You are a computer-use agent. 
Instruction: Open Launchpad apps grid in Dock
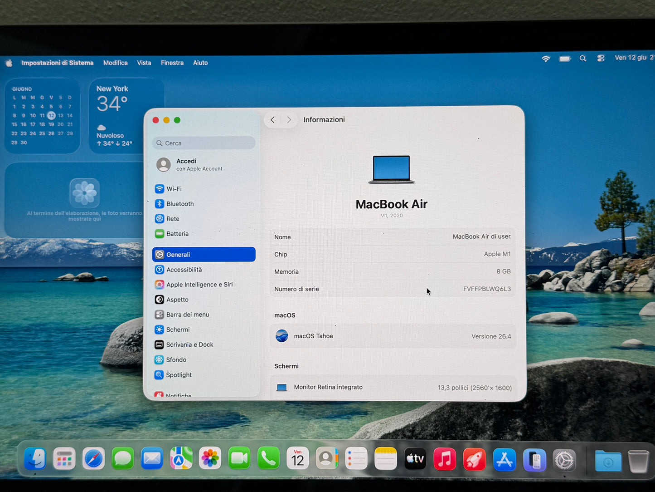[64, 459]
